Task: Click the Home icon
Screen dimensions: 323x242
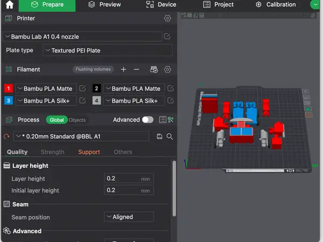Action: coord(10,4)
